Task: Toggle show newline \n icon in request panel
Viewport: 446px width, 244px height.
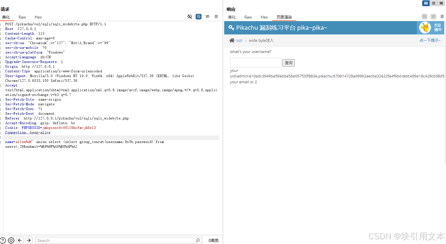Action: pos(207,16)
